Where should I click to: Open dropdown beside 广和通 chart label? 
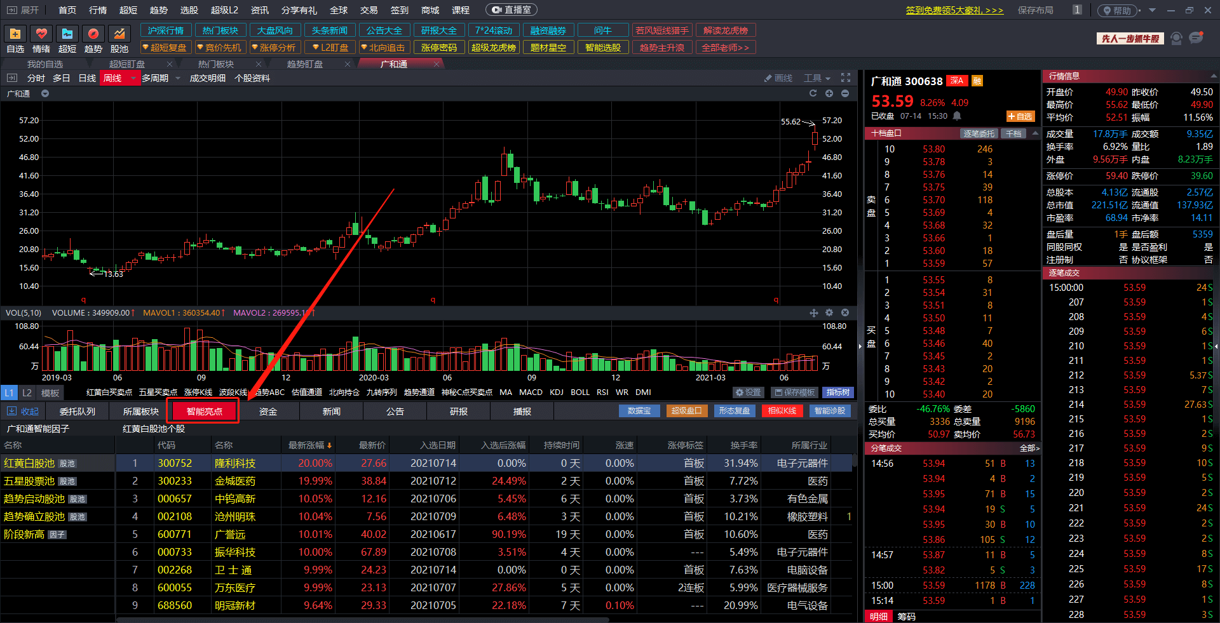coord(45,93)
